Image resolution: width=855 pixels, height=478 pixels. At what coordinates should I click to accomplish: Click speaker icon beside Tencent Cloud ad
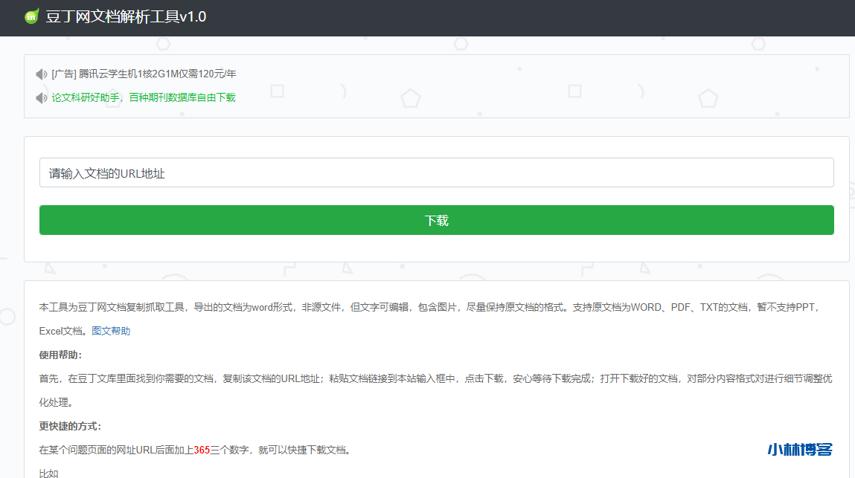tap(42, 74)
